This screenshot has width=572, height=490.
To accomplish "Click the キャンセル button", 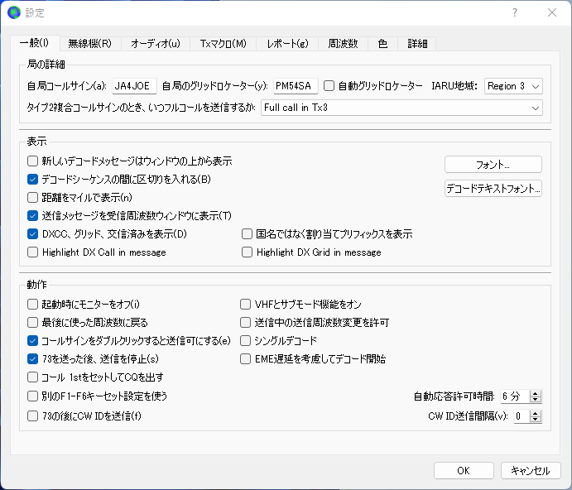I will 531,471.
